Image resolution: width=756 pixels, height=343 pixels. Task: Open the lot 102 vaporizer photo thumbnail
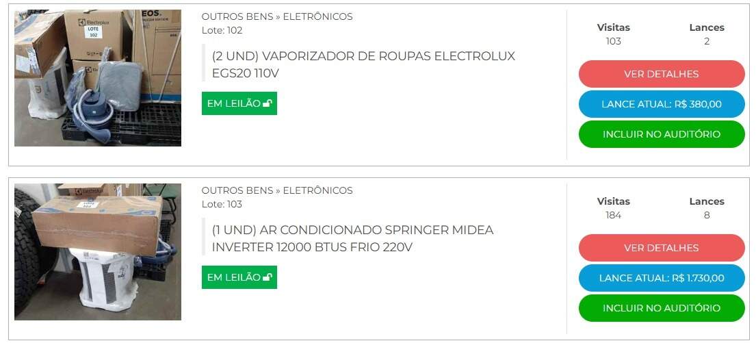(98, 77)
